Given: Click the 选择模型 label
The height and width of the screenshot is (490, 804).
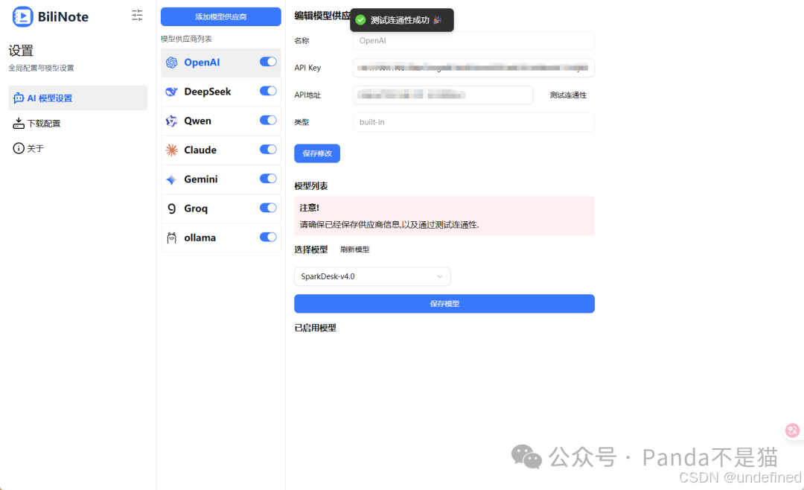Looking at the screenshot, I should (x=311, y=250).
